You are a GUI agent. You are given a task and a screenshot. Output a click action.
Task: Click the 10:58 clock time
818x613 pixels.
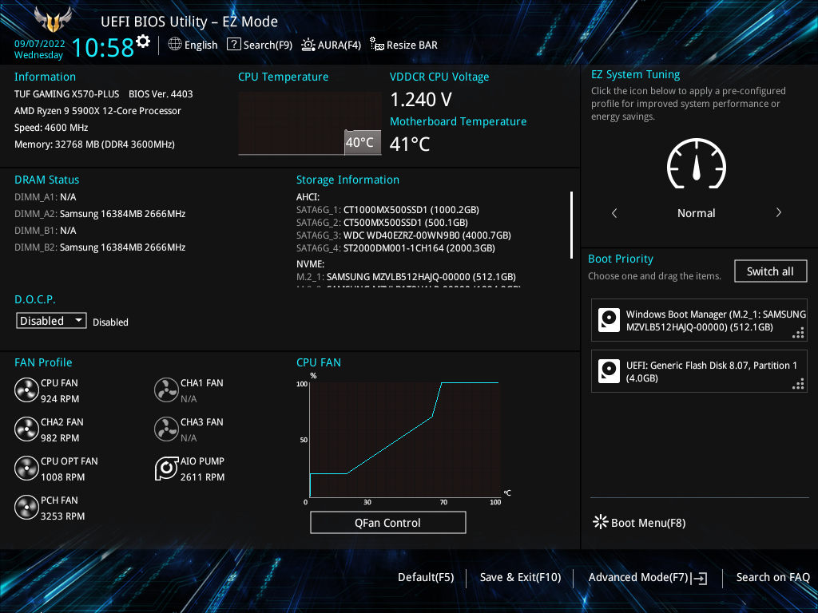[103, 47]
